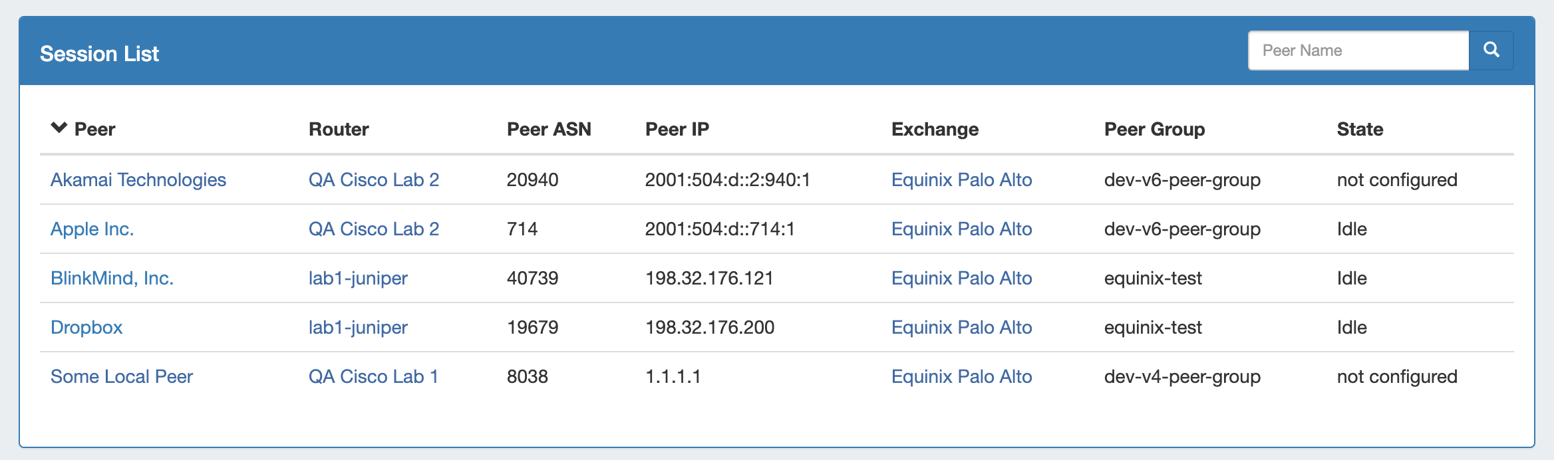The height and width of the screenshot is (460, 1554).
Task: Open the Dropbox peer link
Action: [x=86, y=327]
